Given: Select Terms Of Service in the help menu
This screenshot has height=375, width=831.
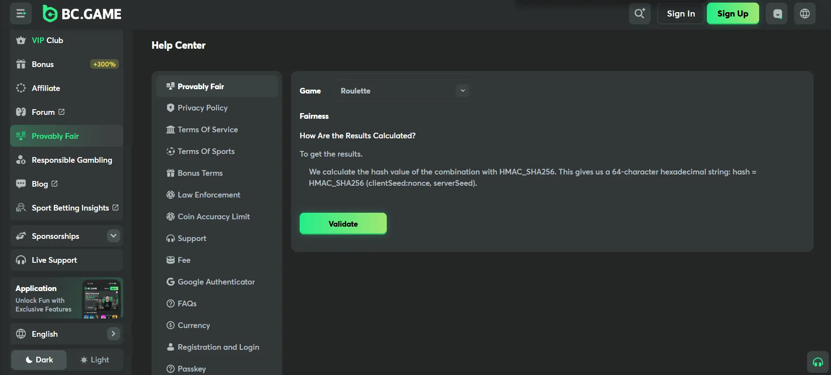Looking at the screenshot, I should (x=207, y=130).
